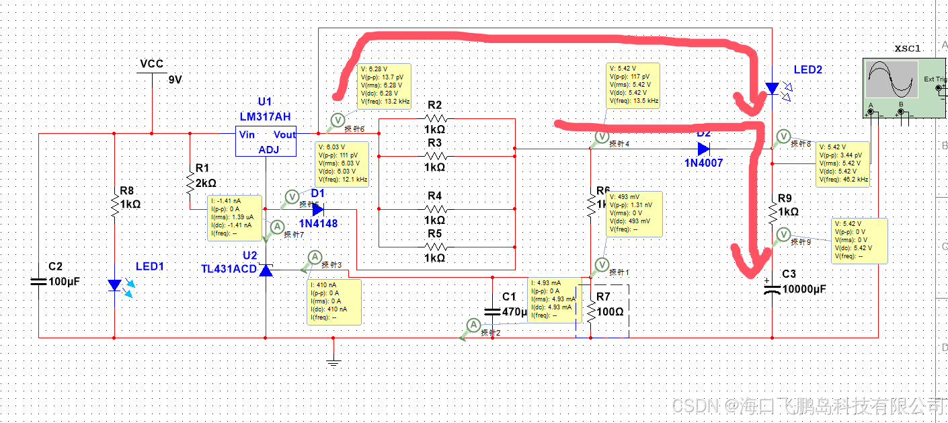Click the oscilloscope Ext Trig terminal
The width and height of the screenshot is (948, 423).
(939, 87)
